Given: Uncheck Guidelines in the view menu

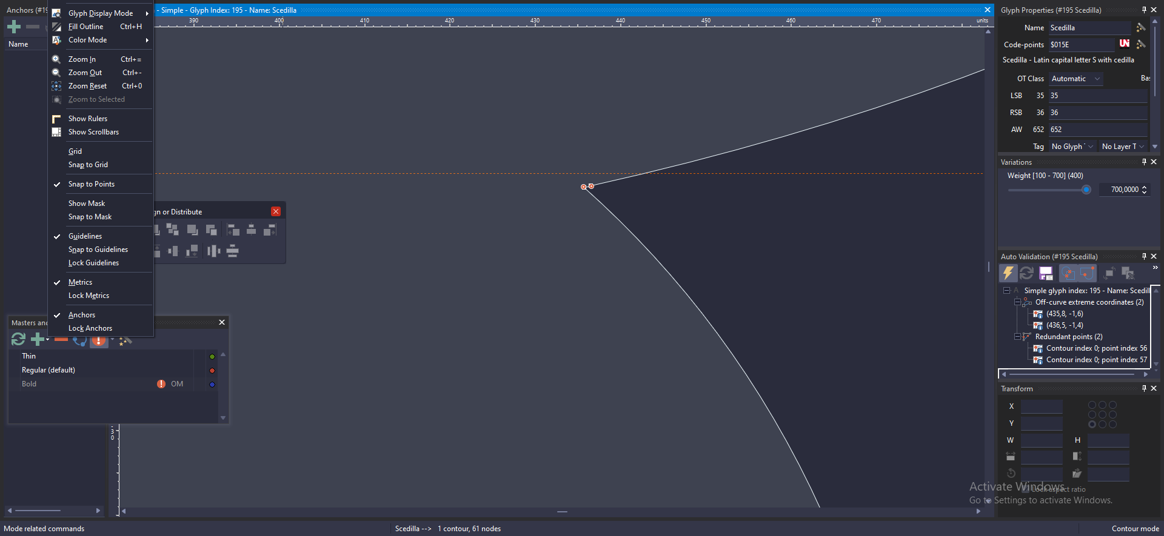Looking at the screenshot, I should (85, 236).
